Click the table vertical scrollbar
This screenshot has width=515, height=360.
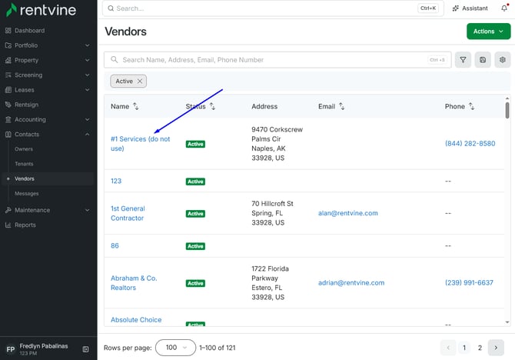point(507,111)
